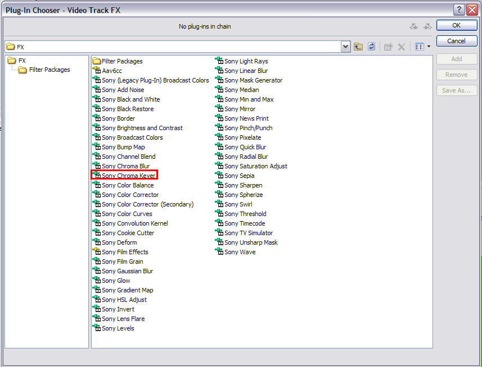The height and width of the screenshot is (367, 482).
Task: Open the Views dropdown arrow
Action: click(429, 47)
